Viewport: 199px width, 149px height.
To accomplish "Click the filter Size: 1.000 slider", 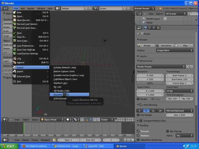I will (179, 115).
